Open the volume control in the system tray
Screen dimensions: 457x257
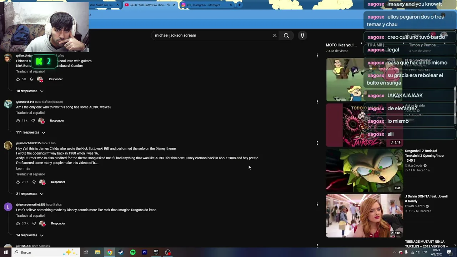(x=418, y=252)
